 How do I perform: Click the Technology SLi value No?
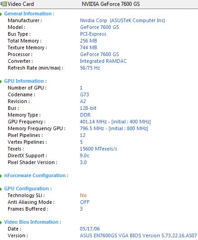coord(83,195)
